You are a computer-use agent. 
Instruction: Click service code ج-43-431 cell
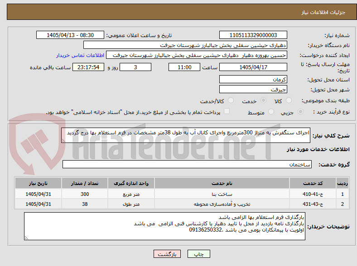pyautogui.click(x=313, y=204)
